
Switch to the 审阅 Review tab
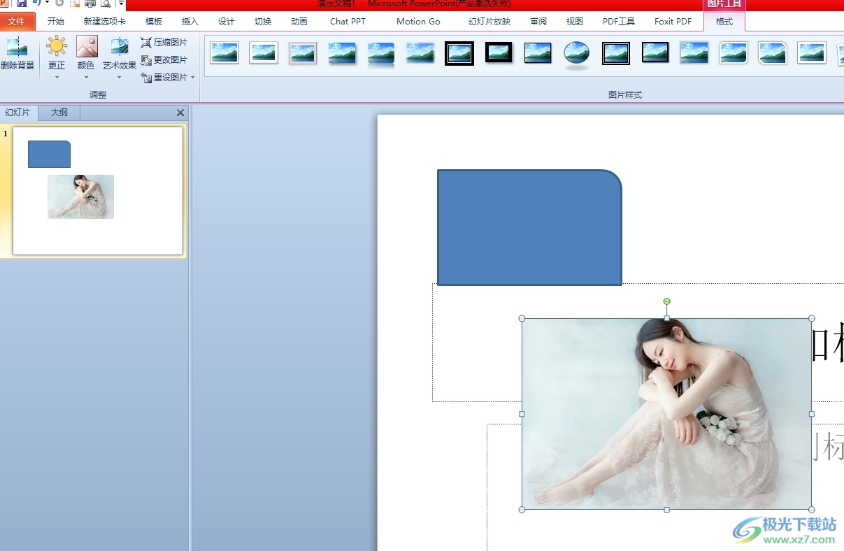[538, 22]
